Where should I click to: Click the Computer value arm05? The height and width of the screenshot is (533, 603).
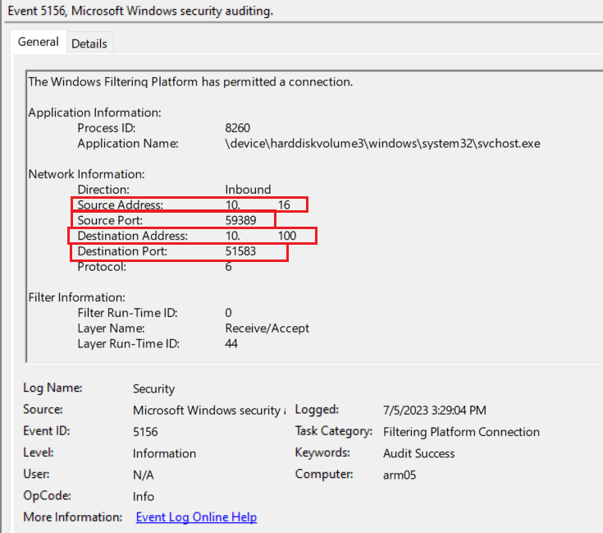pos(400,475)
